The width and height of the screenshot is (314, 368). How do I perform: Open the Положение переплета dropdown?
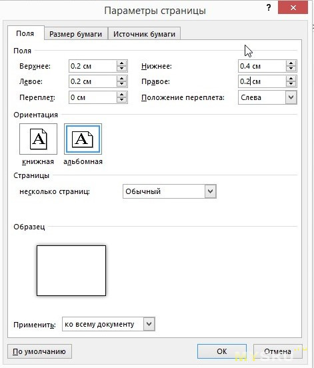291,97
